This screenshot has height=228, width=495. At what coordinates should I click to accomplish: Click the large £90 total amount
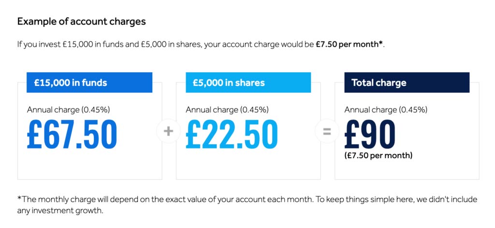click(x=370, y=134)
